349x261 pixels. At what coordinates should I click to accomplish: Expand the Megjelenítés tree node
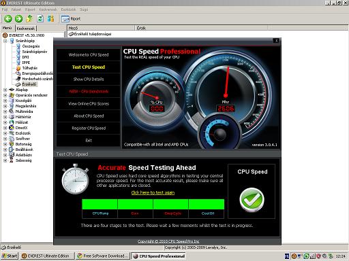pos(5,106)
